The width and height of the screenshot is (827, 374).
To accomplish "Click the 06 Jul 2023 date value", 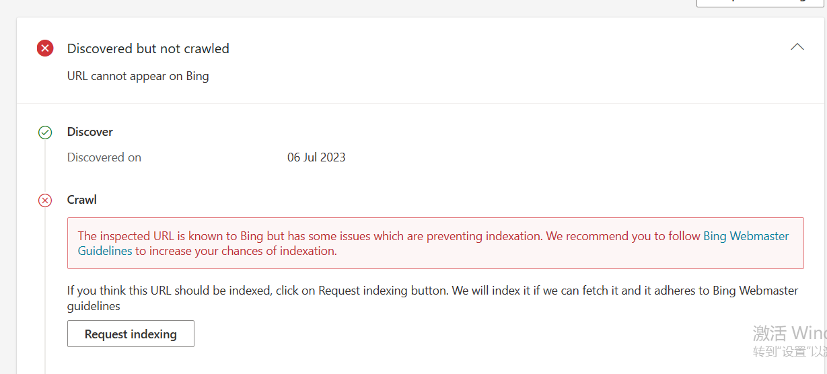I will pyautogui.click(x=316, y=157).
